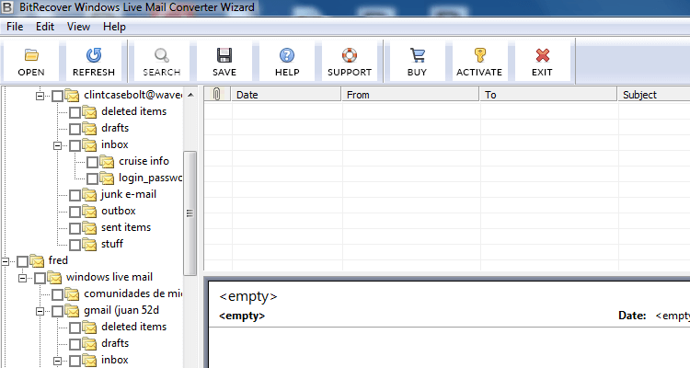
Task: Check the gmail (juan 52d checkbox
Action: [58, 311]
